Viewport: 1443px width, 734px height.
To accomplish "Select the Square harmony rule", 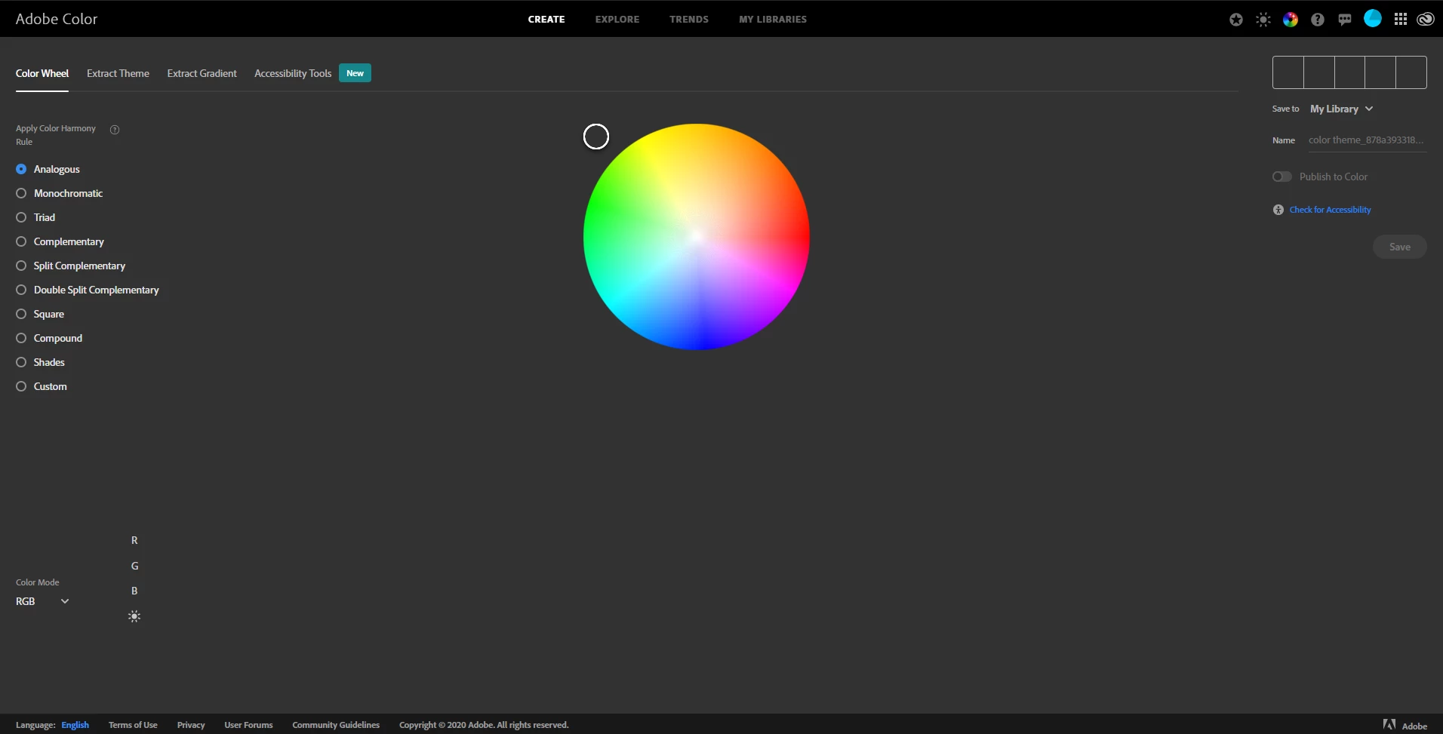I will [x=40, y=314].
